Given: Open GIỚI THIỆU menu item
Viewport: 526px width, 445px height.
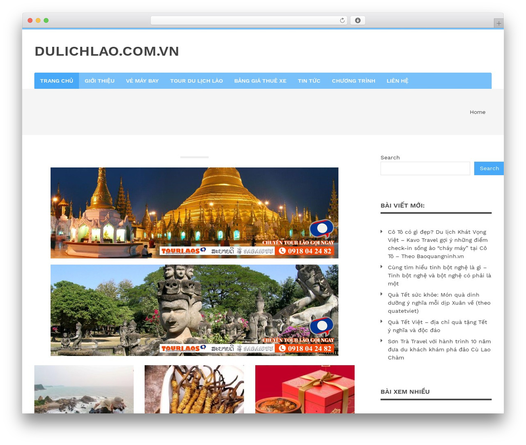Looking at the screenshot, I should pos(99,81).
